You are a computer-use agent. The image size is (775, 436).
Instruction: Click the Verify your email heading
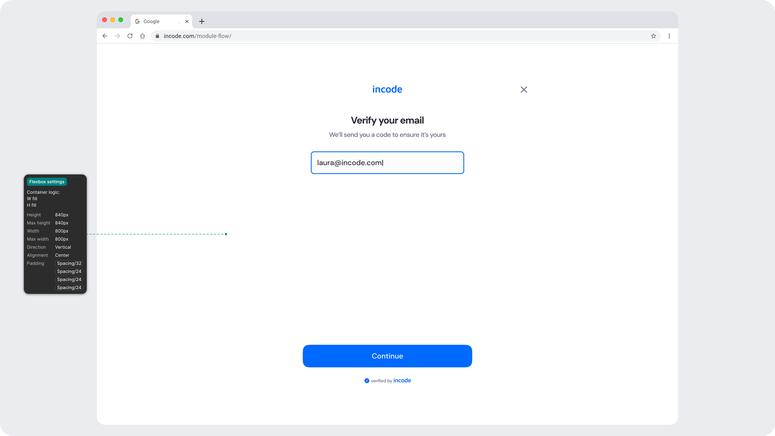(x=387, y=120)
